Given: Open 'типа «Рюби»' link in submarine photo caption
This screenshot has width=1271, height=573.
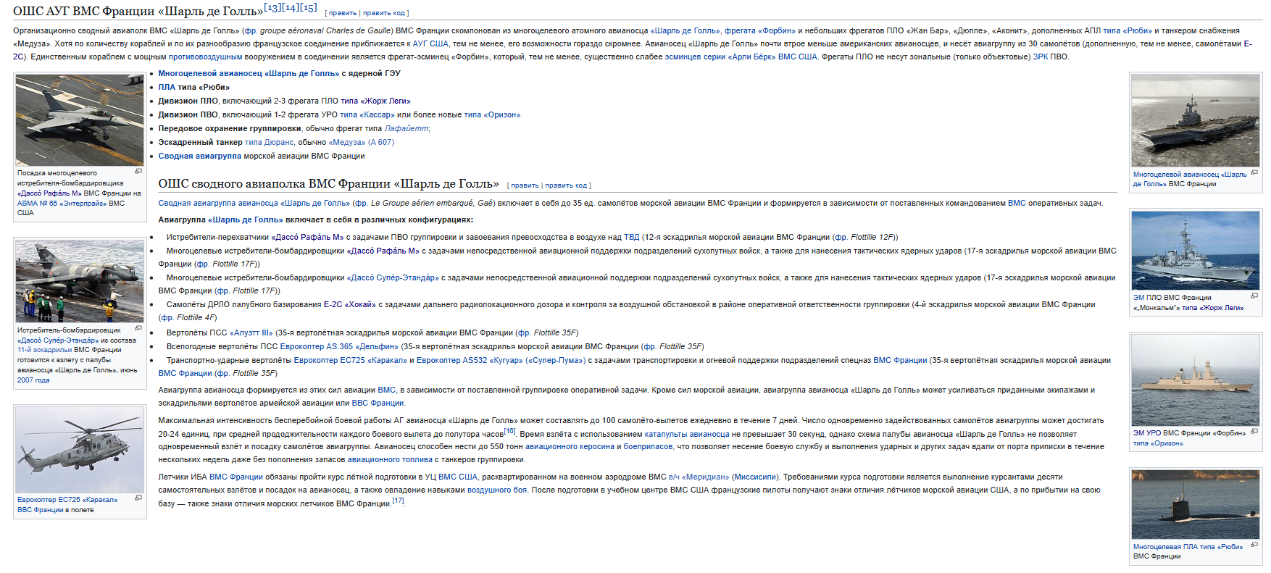Looking at the screenshot, I should coord(1221,546).
